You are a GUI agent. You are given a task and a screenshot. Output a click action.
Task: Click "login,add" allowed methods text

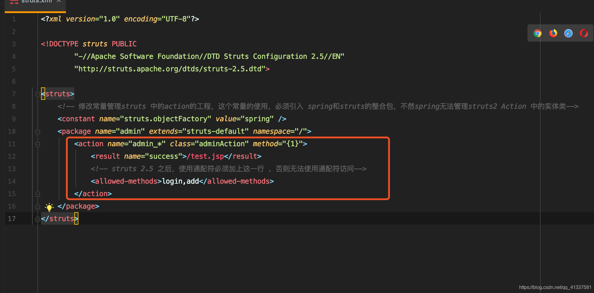click(x=180, y=181)
